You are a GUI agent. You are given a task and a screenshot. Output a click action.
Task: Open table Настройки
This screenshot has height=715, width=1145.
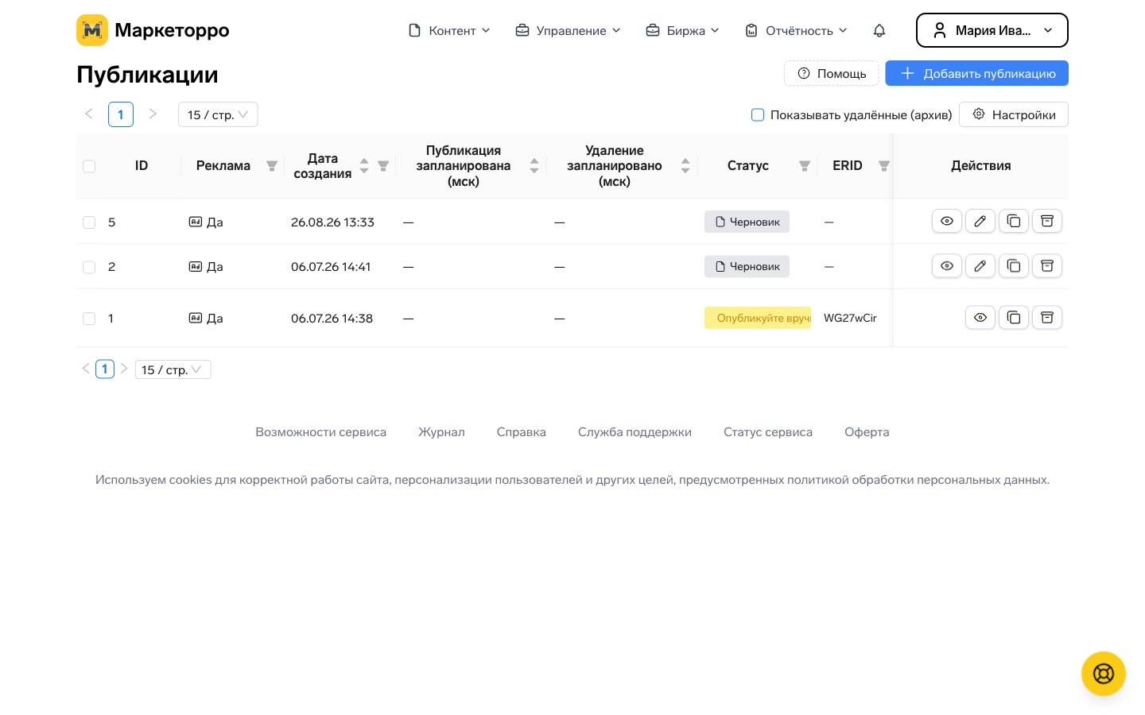pyautogui.click(x=1014, y=114)
